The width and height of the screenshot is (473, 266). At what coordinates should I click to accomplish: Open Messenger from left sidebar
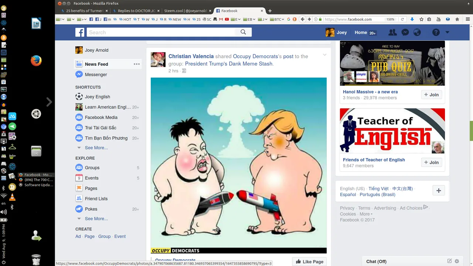[96, 74]
